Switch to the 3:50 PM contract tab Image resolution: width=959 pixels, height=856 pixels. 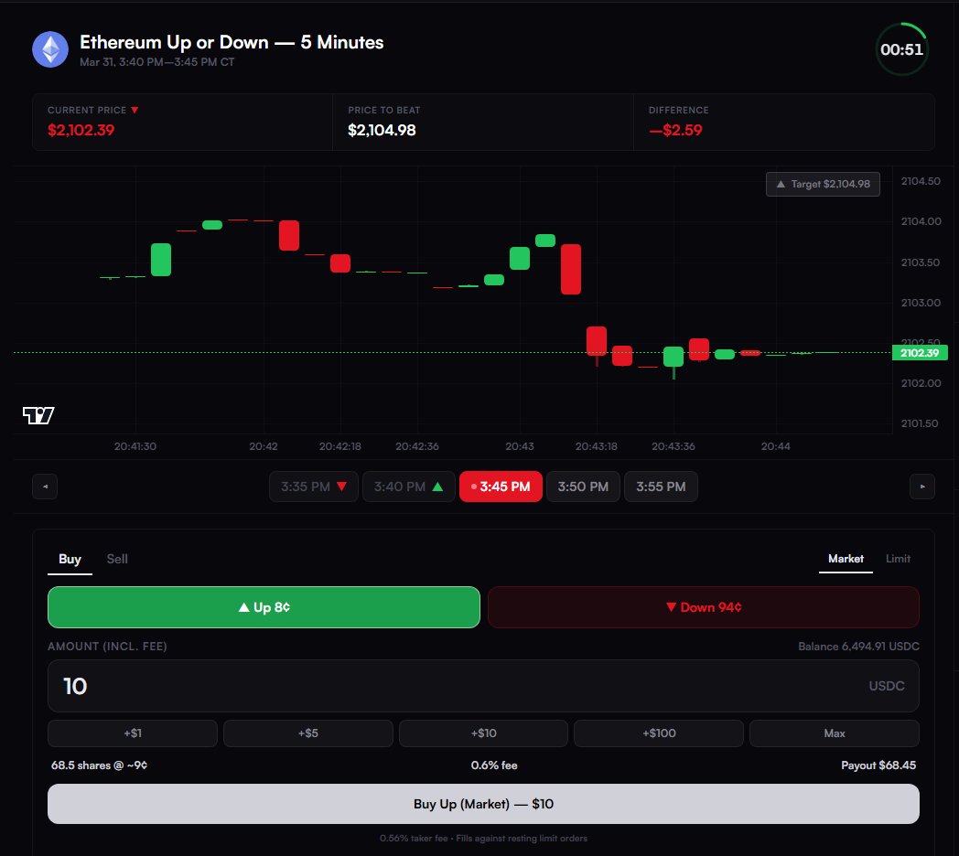583,487
